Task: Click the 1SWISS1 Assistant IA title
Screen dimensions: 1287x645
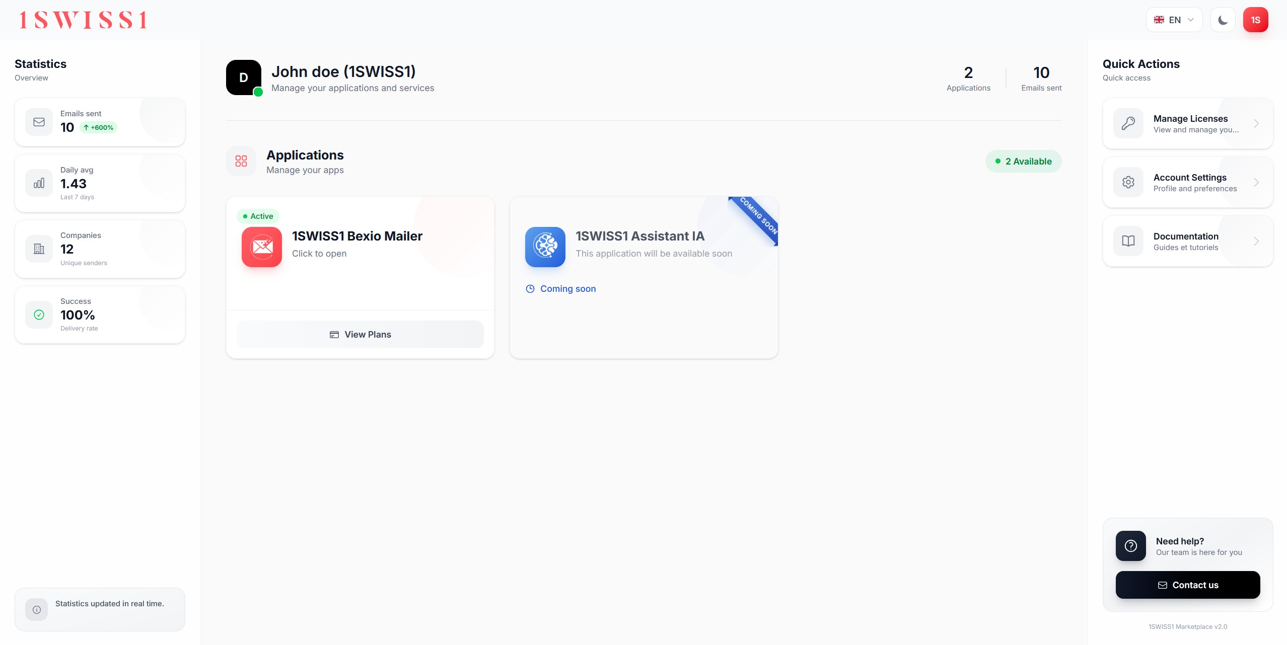Action: [x=640, y=236]
